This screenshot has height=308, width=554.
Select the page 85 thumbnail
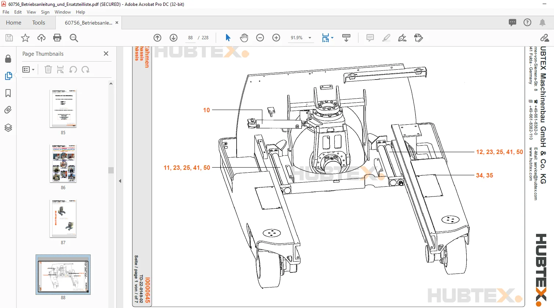point(63,109)
